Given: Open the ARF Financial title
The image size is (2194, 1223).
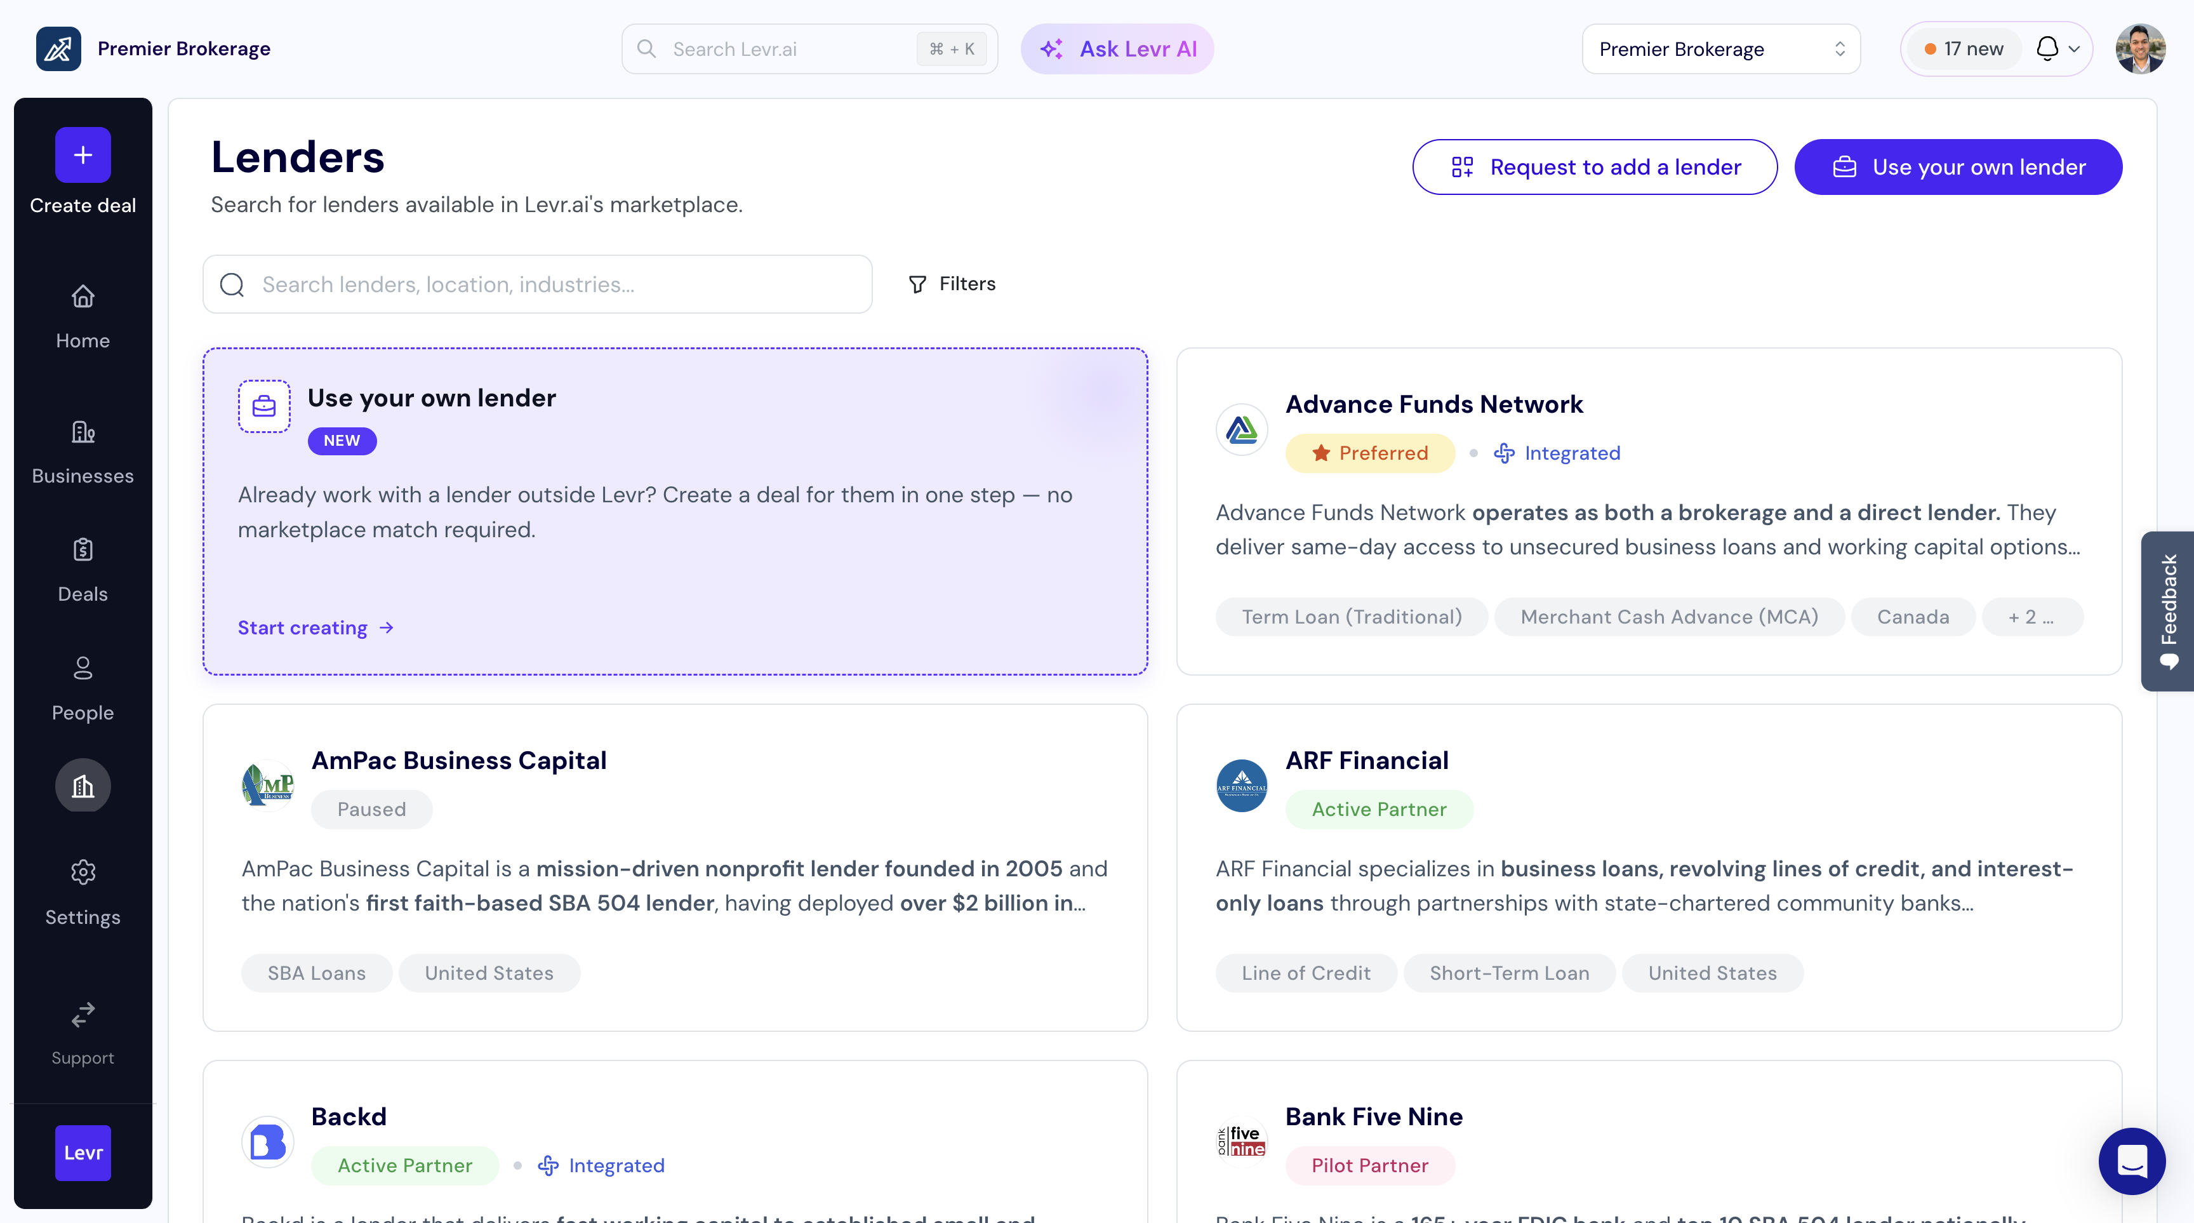Looking at the screenshot, I should click(1367, 759).
